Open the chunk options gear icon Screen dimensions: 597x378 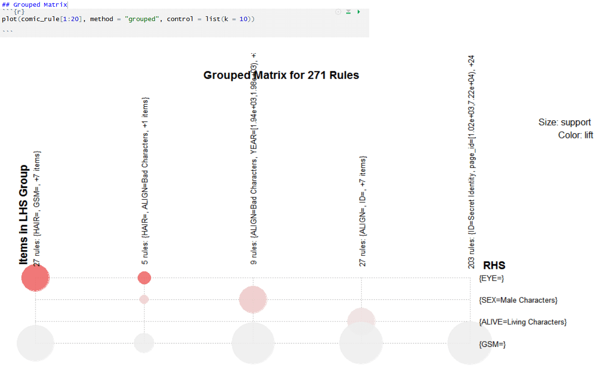pyautogui.click(x=338, y=12)
